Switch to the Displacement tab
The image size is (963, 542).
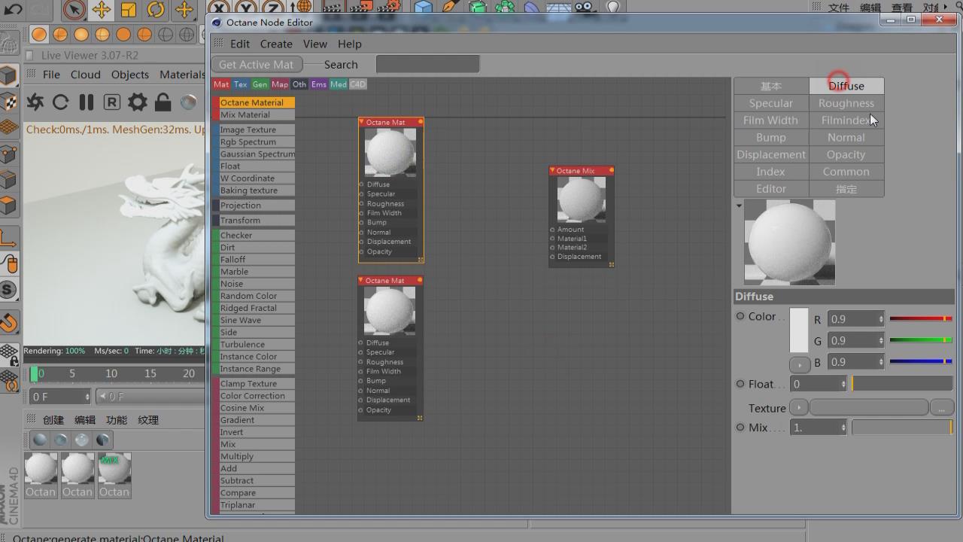coord(771,154)
